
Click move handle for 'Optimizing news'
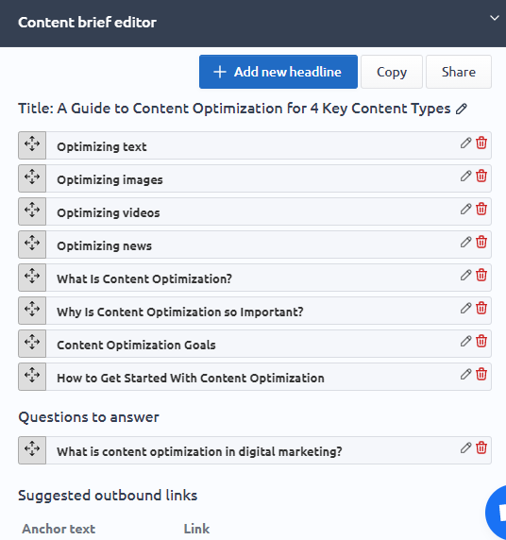pos(32,245)
